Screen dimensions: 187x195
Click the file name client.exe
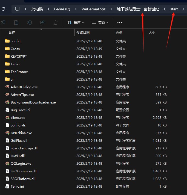tap(18, 118)
